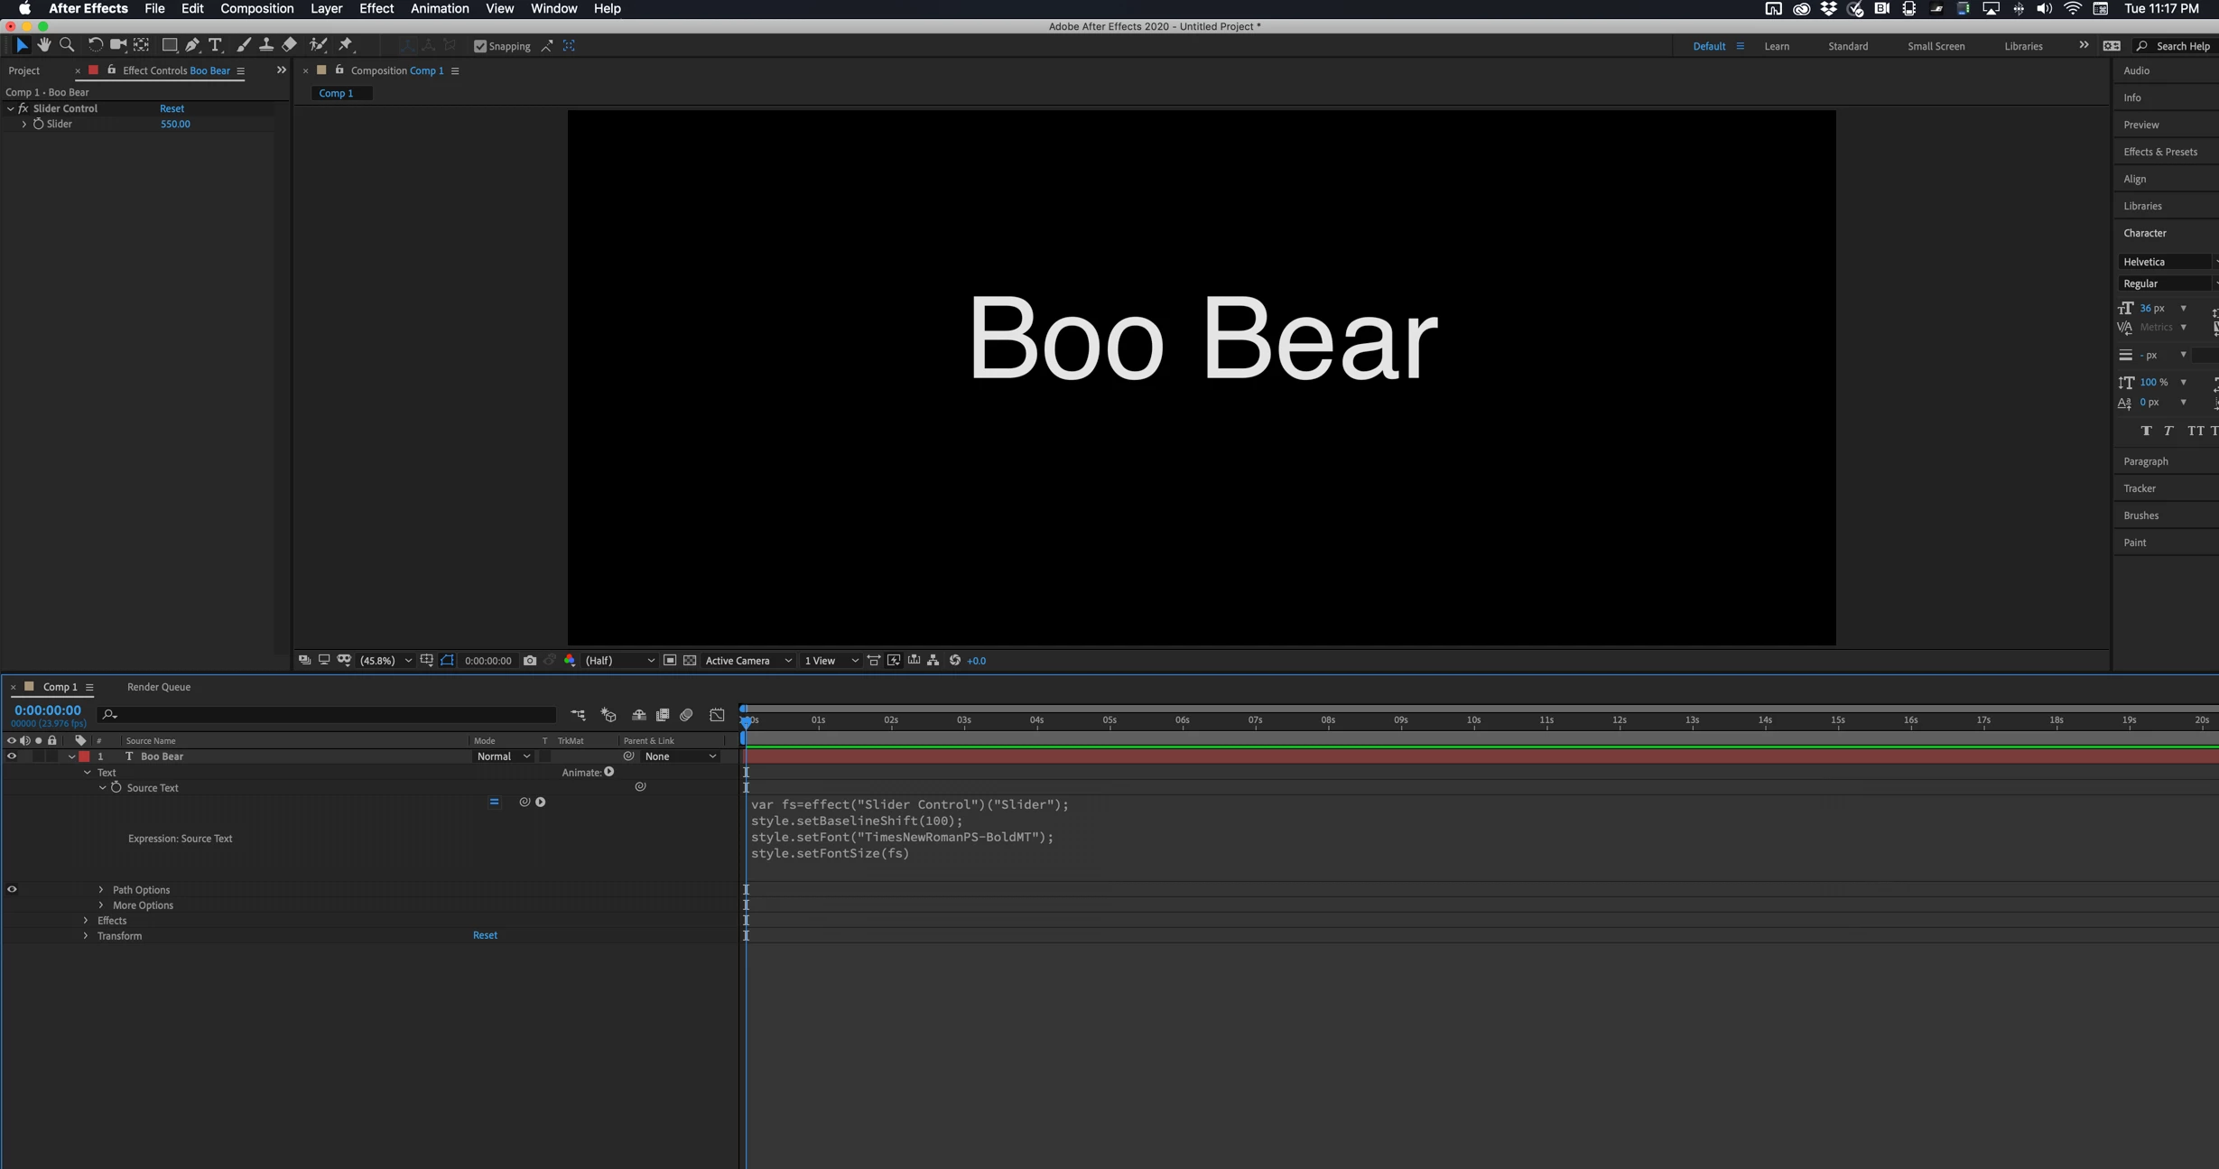Select the Eraser tool
The width and height of the screenshot is (2219, 1169).
(x=289, y=45)
